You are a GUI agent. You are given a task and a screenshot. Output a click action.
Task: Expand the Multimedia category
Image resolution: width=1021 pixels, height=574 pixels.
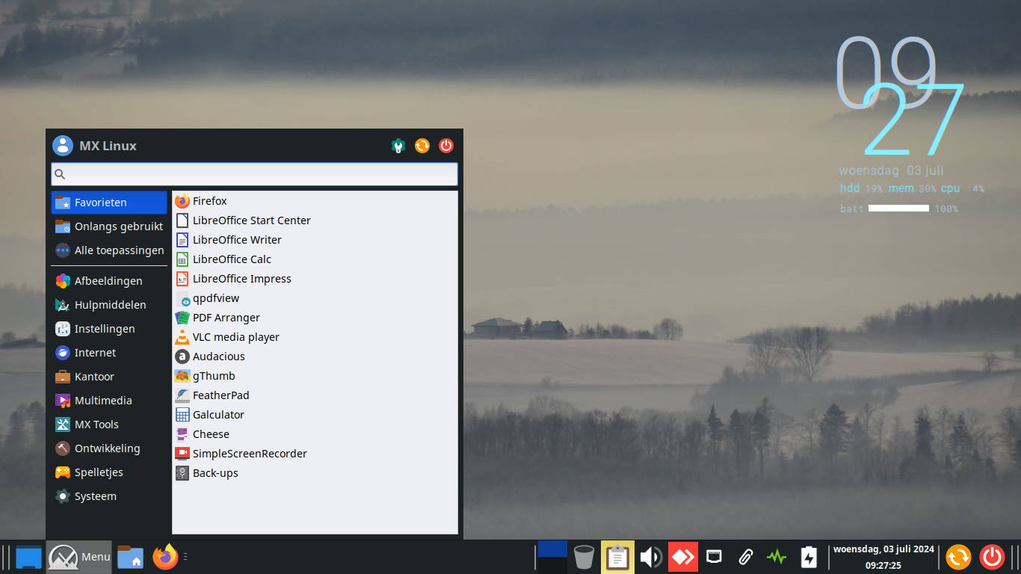click(102, 401)
